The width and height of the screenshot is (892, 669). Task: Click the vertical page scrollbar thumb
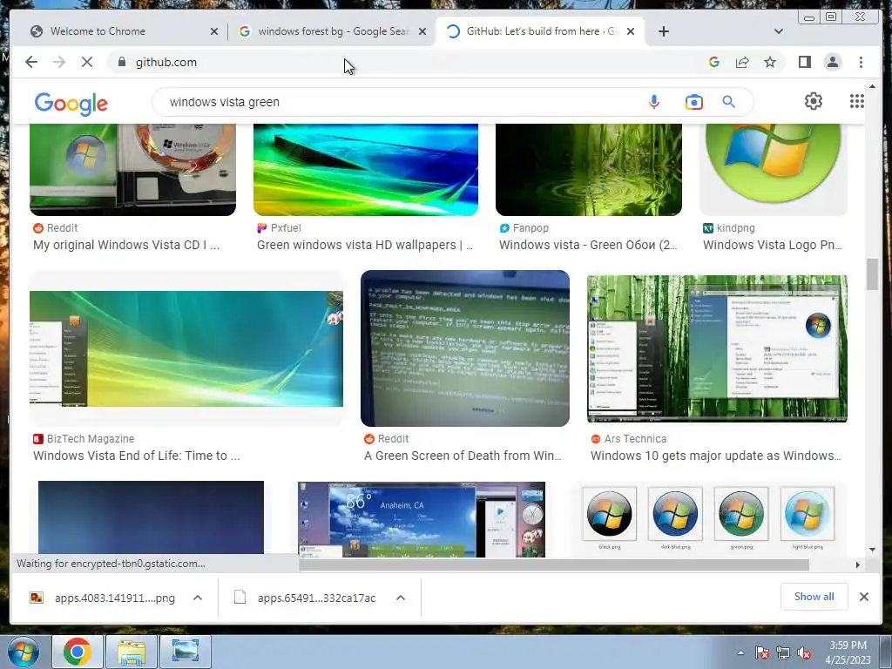[872, 274]
